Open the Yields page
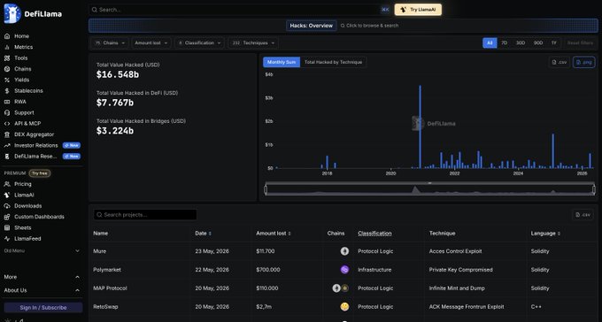602x322 pixels. coord(21,80)
